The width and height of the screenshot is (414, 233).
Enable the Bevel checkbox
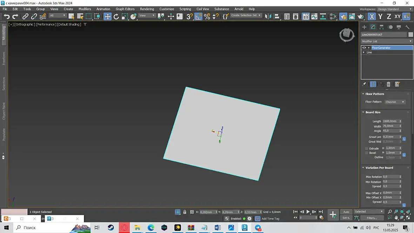(x=367, y=153)
